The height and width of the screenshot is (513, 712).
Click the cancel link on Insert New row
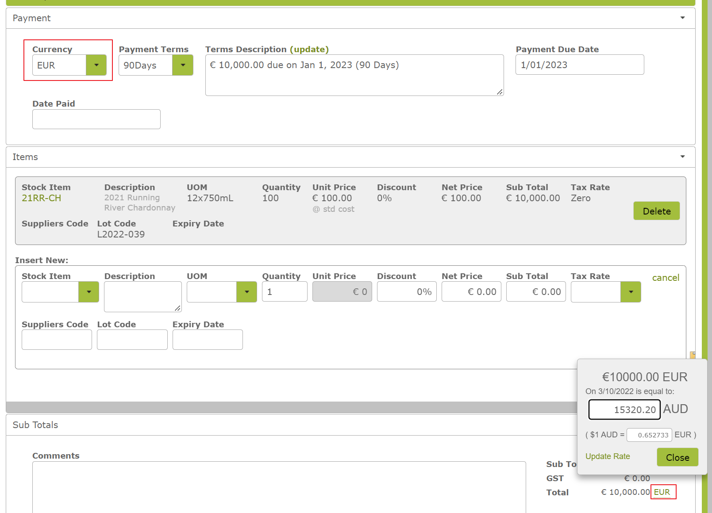pyautogui.click(x=666, y=278)
